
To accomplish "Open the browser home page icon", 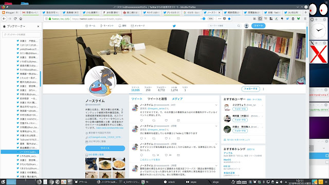I will coord(21,18).
